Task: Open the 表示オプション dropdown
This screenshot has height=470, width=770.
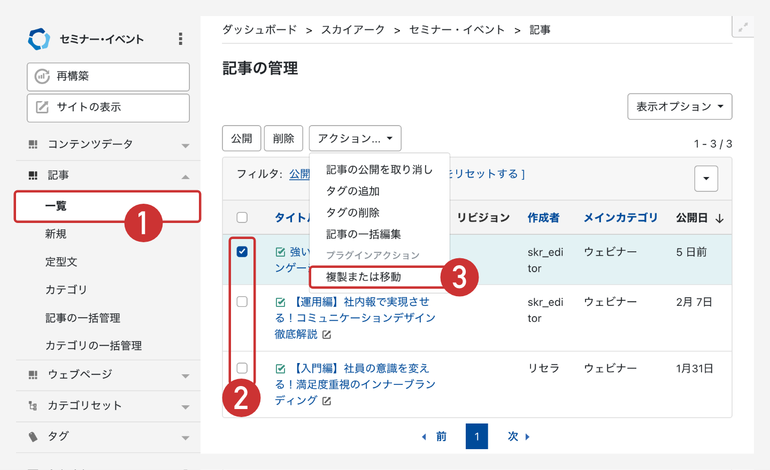Action: (x=680, y=107)
